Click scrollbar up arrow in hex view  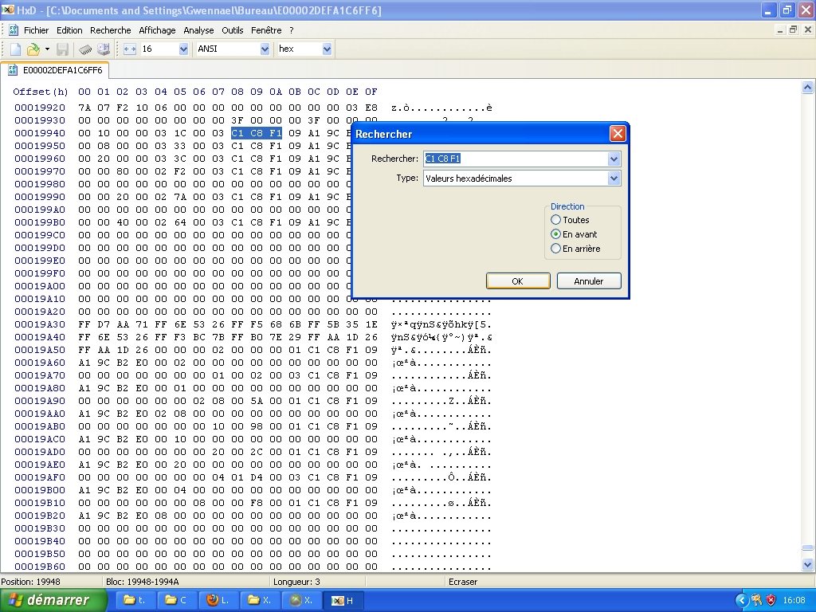click(x=808, y=88)
